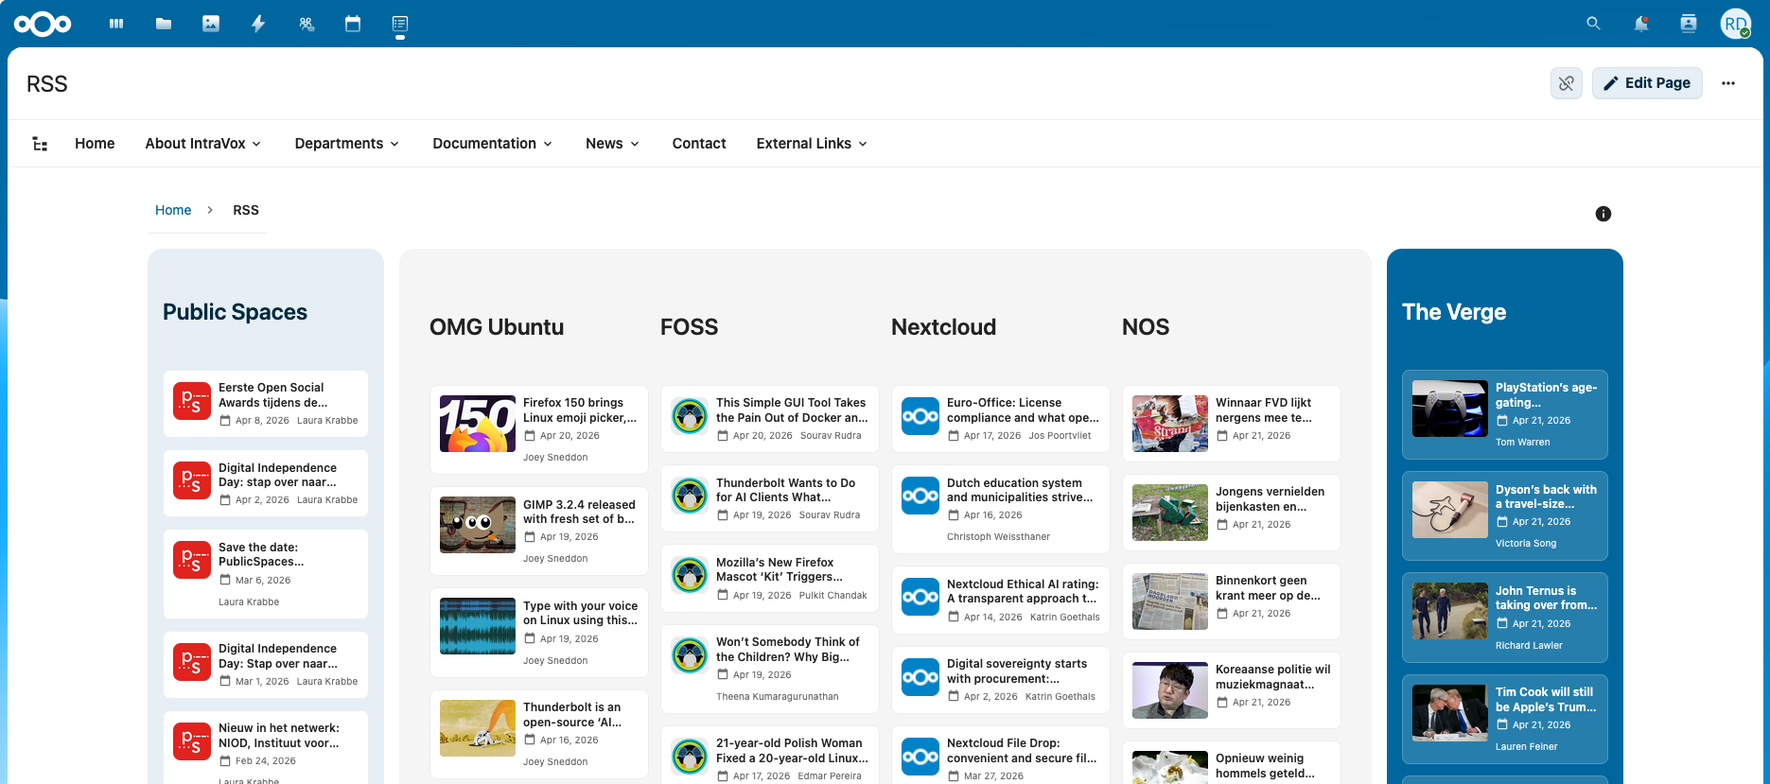Click penguin icon beside Thunderbolt Wants to Do

coord(690,495)
